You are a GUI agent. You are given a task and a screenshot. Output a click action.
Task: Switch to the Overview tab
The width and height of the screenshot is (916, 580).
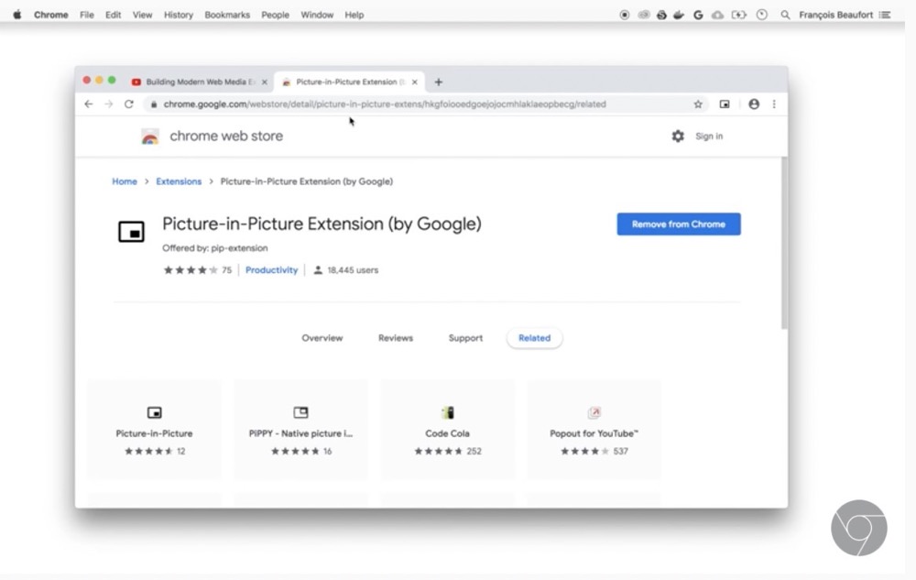322,338
